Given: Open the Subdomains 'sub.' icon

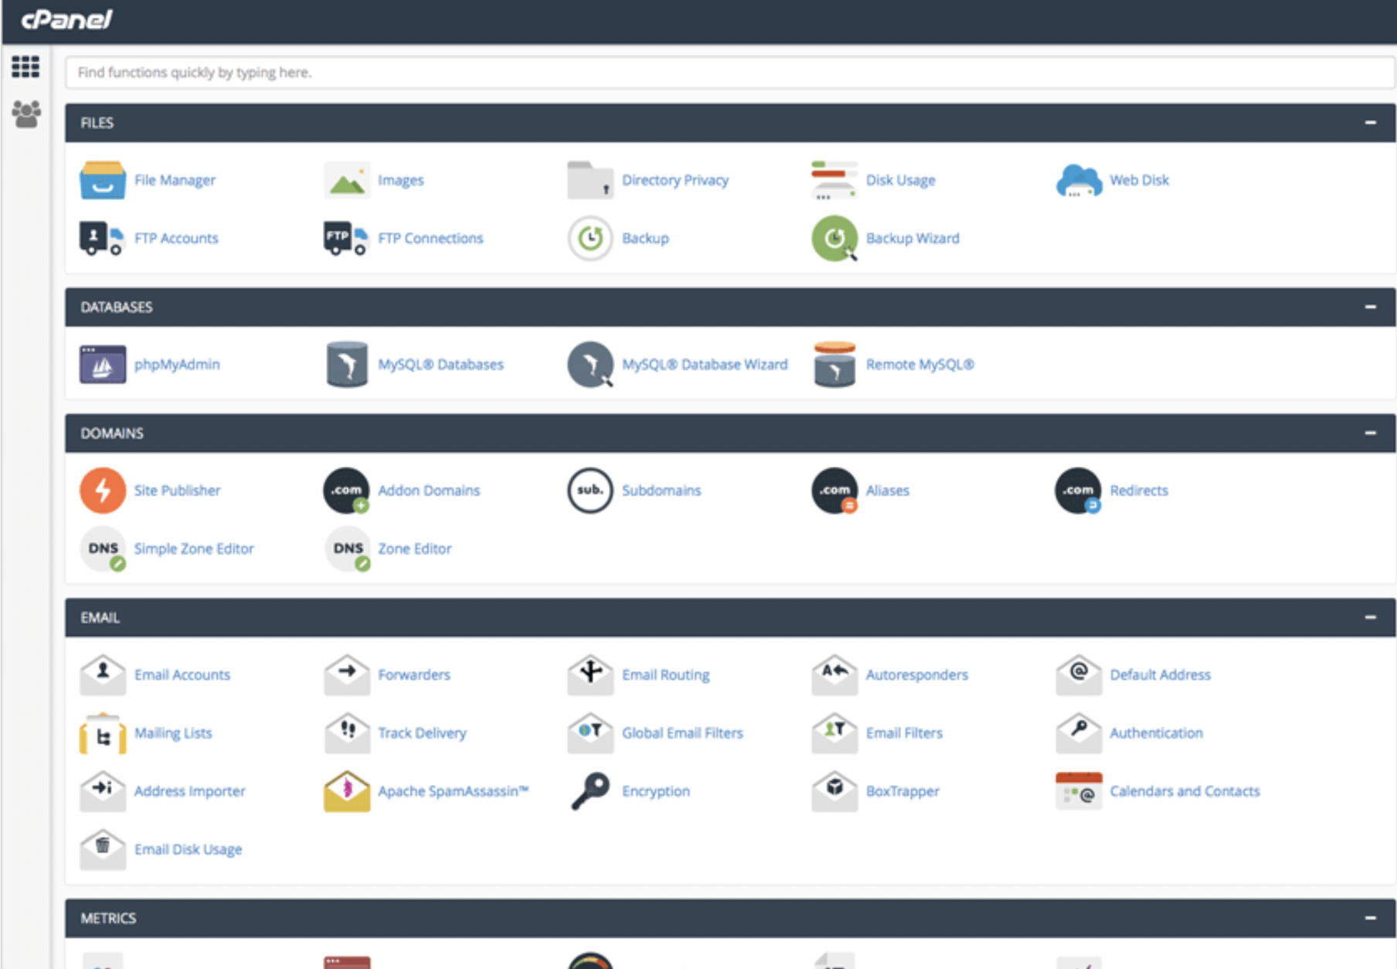Looking at the screenshot, I should pyautogui.click(x=590, y=490).
